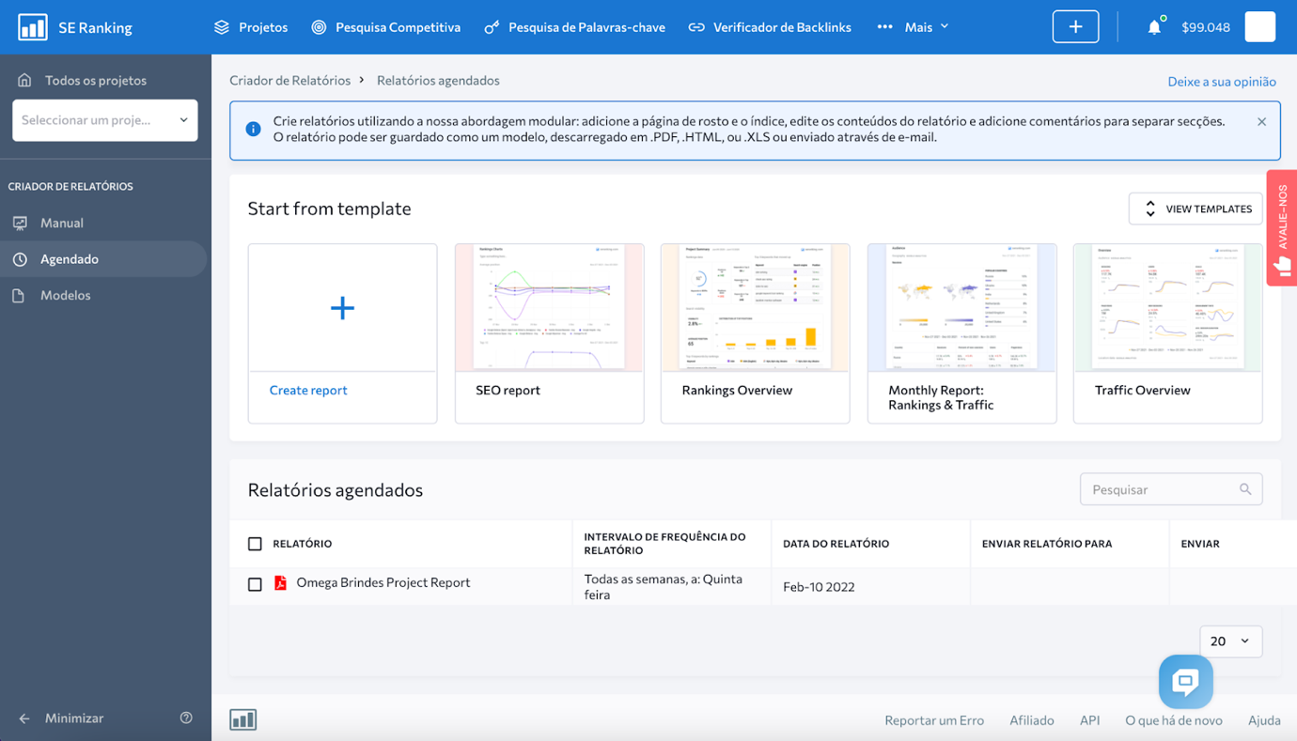Open the notifications bell icon
1297x741 pixels.
(x=1154, y=27)
